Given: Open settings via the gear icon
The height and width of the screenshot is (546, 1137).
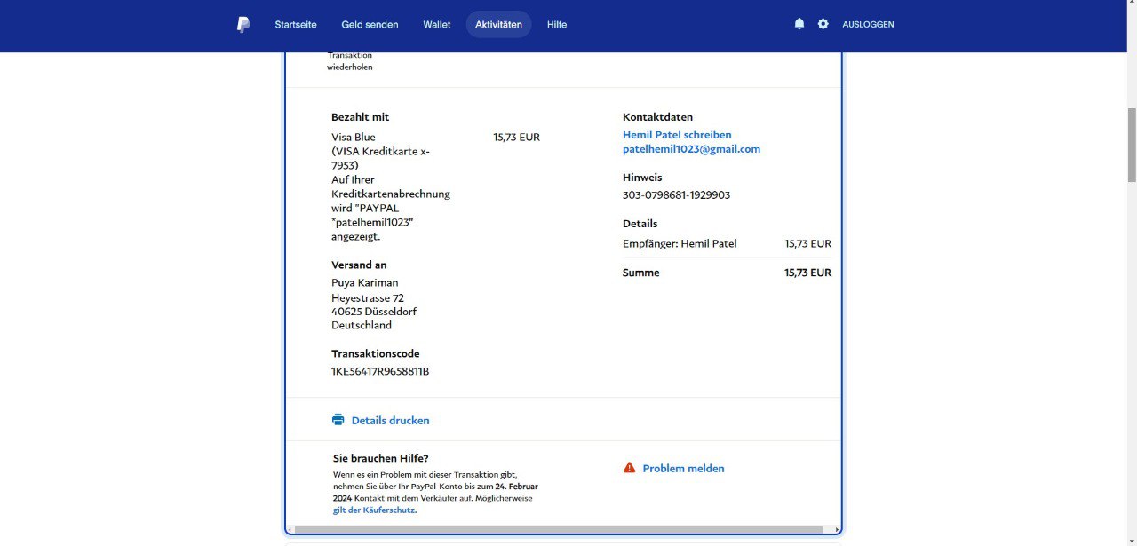Looking at the screenshot, I should click(823, 24).
